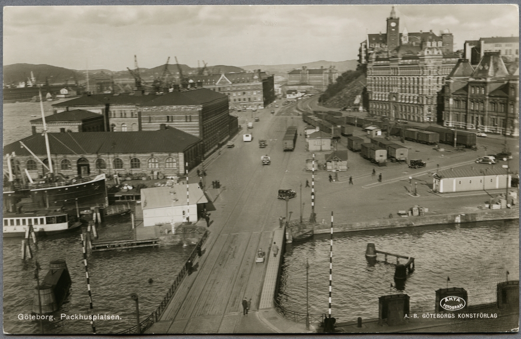Click the AKTA Fotografi oval logo
The image size is (521, 339).
coord(452,303)
